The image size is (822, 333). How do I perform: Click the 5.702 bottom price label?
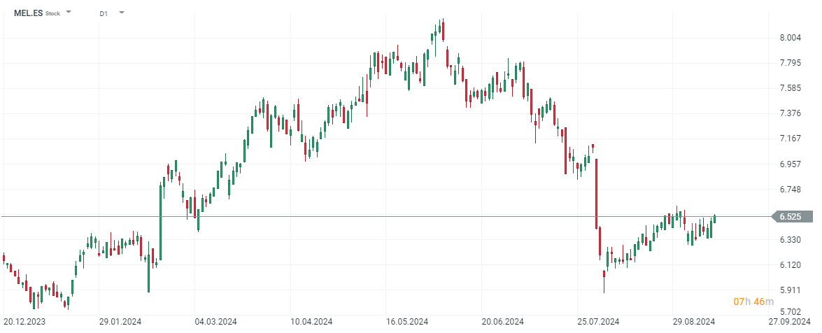tap(790, 312)
